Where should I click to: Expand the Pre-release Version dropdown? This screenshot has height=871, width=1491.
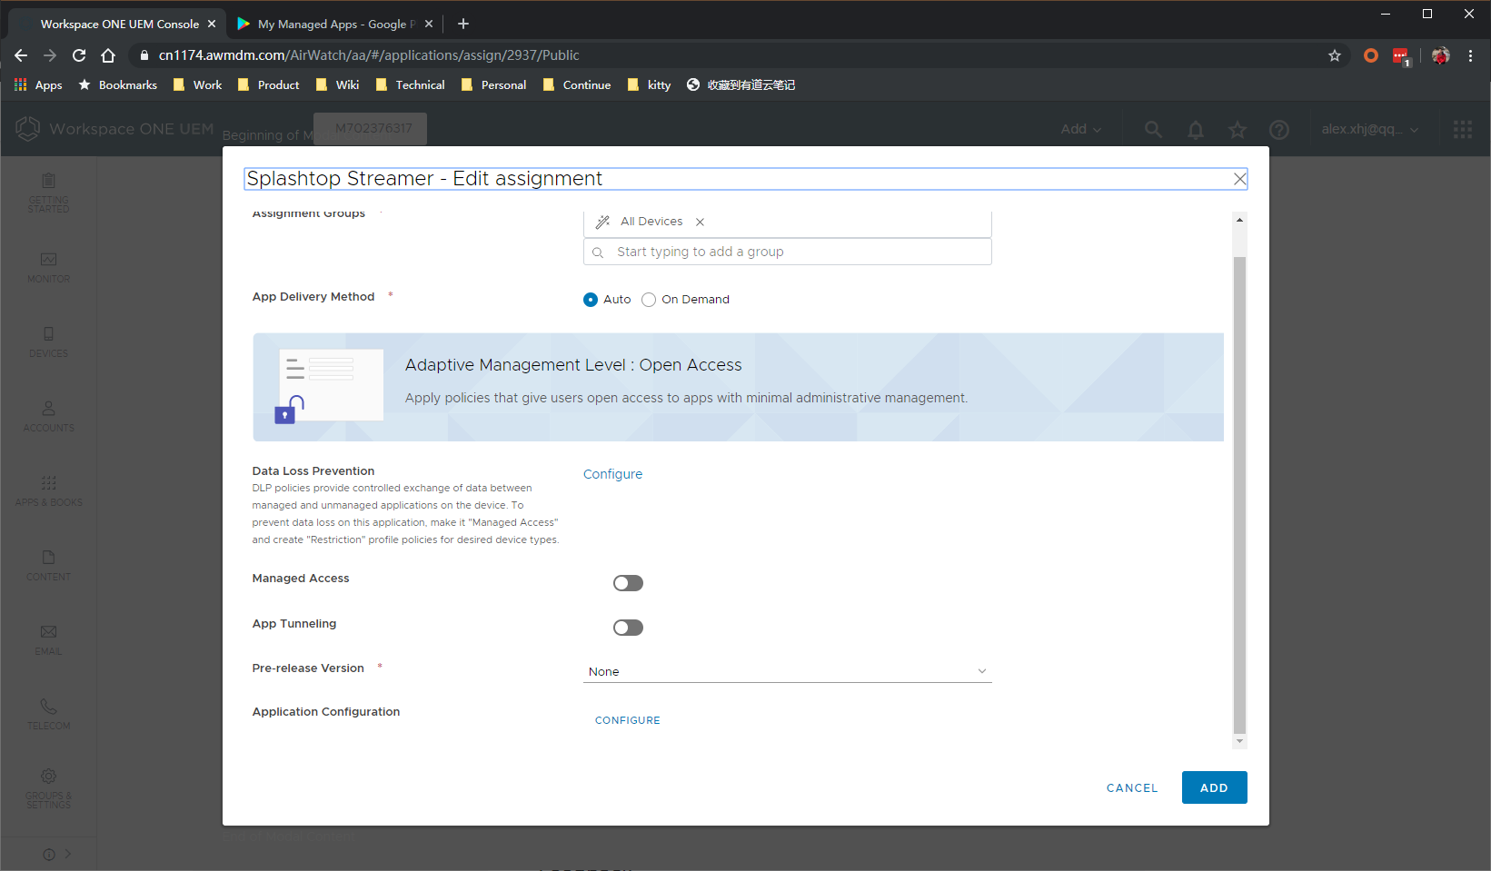(787, 671)
